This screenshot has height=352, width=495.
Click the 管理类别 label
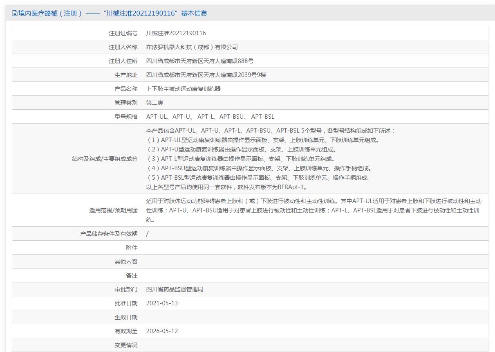tap(126, 103)
